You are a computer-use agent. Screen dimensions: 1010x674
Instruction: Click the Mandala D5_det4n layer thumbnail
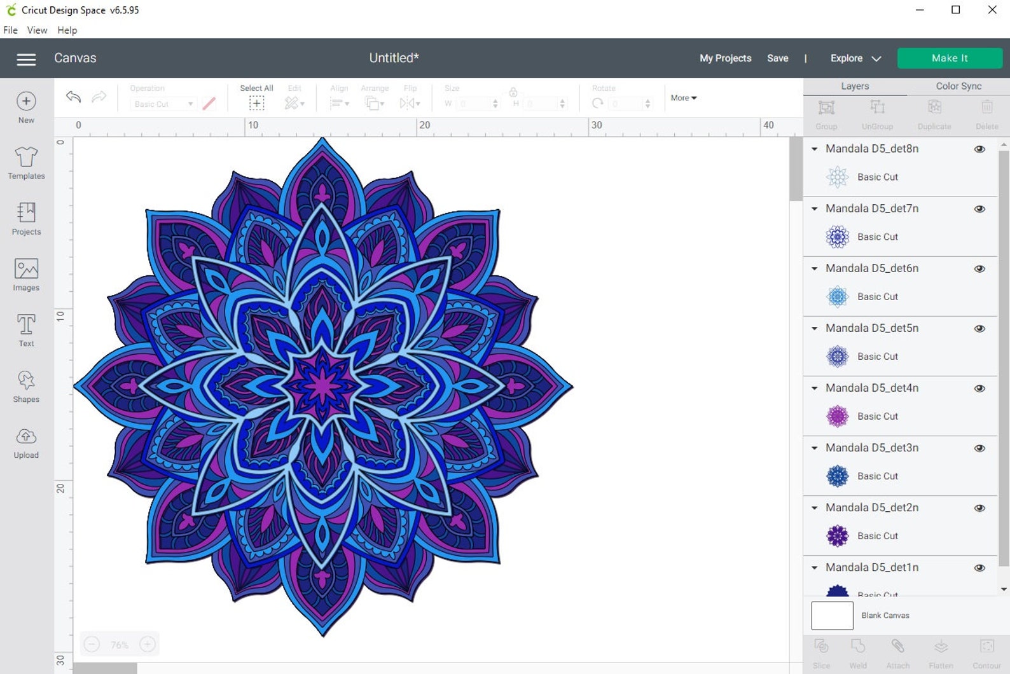[837, 416]
